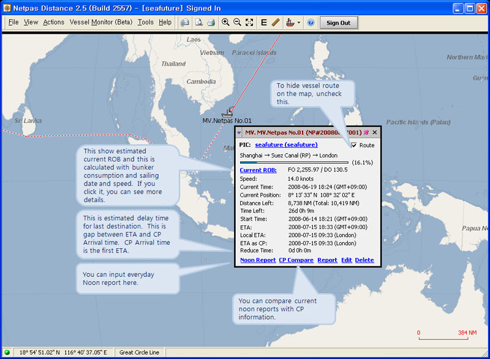Click the Time Left value 26d 0h 9m
The image size is (490, 359).
click(301, 211)
